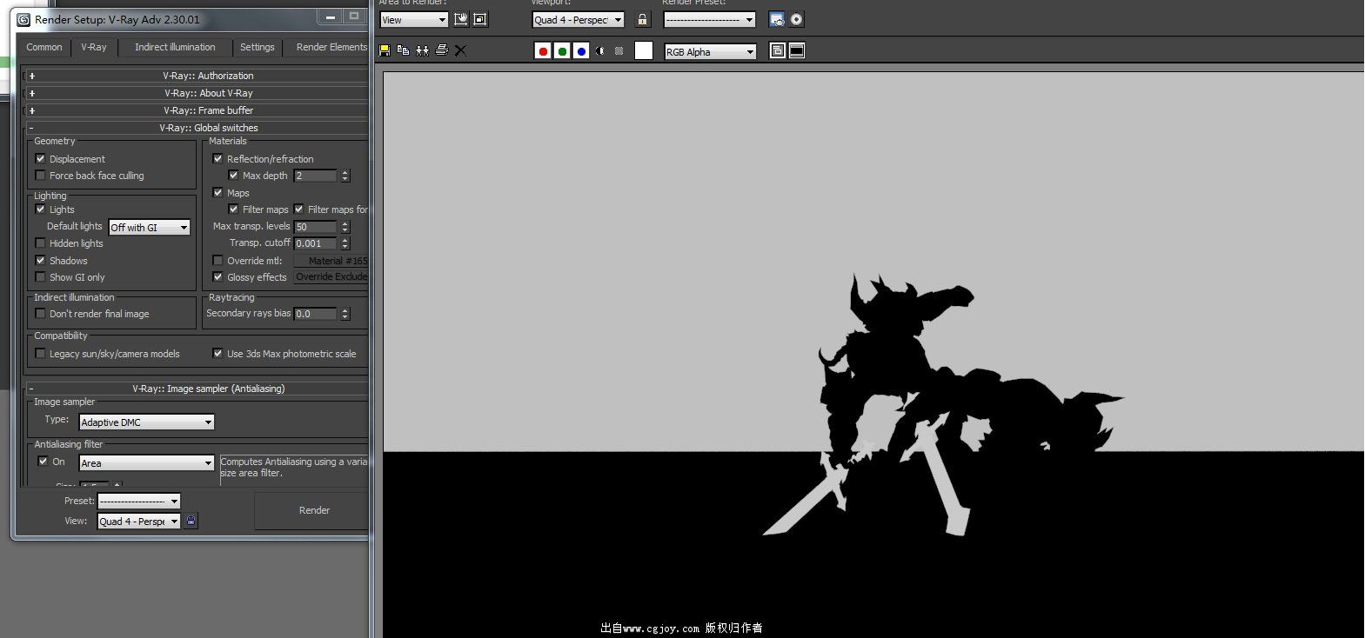The height and width of the screenshot is (638, 1365).
Task: Click the white color swatch
Action: click(x=644, y=51)
